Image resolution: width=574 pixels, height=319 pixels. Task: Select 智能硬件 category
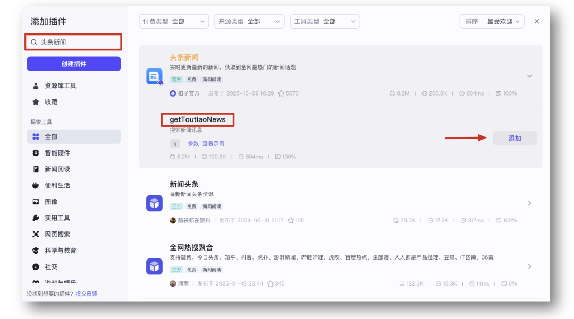pyautogui.click(x=73, y=153)
